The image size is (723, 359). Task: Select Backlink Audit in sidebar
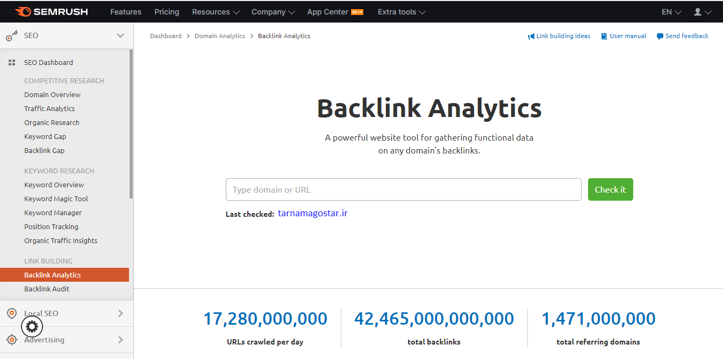coord(47,289)
